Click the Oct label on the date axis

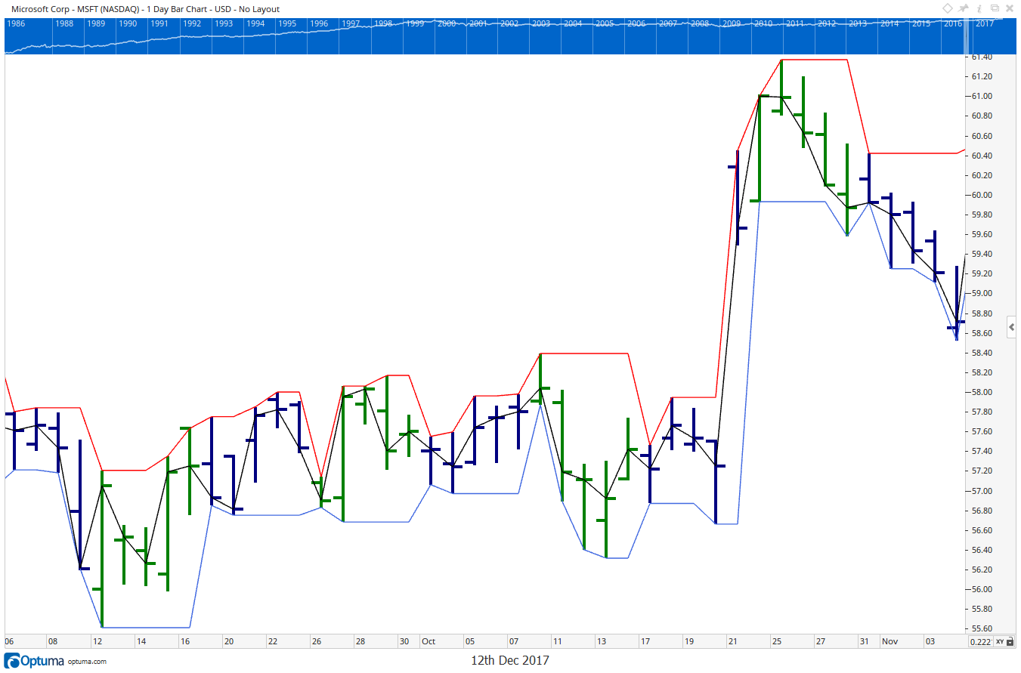427,641
